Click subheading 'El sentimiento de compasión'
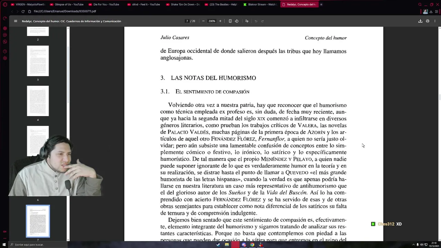This screenshot has width=441, height=248. [x=212, y=92]
